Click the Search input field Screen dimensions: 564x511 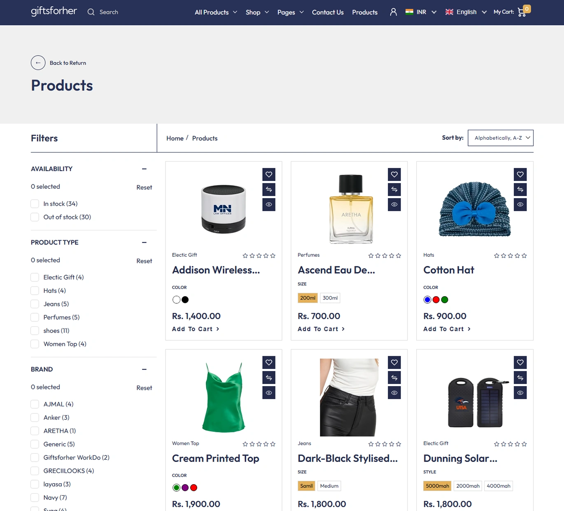pyautogui.click(x=109, y=12)
